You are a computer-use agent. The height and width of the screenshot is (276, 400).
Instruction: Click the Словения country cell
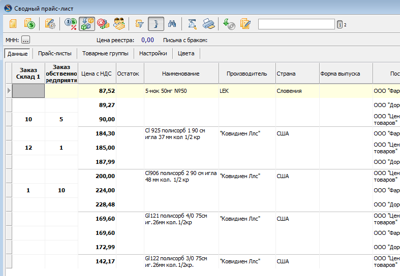pos(297,91)
